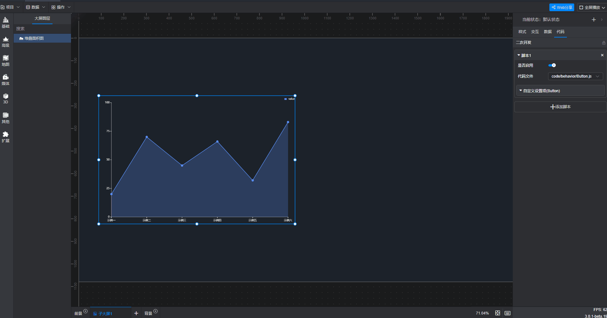Add a 前景 layer with plus icon
Viewport: 607px width, 318px height.
85,311
